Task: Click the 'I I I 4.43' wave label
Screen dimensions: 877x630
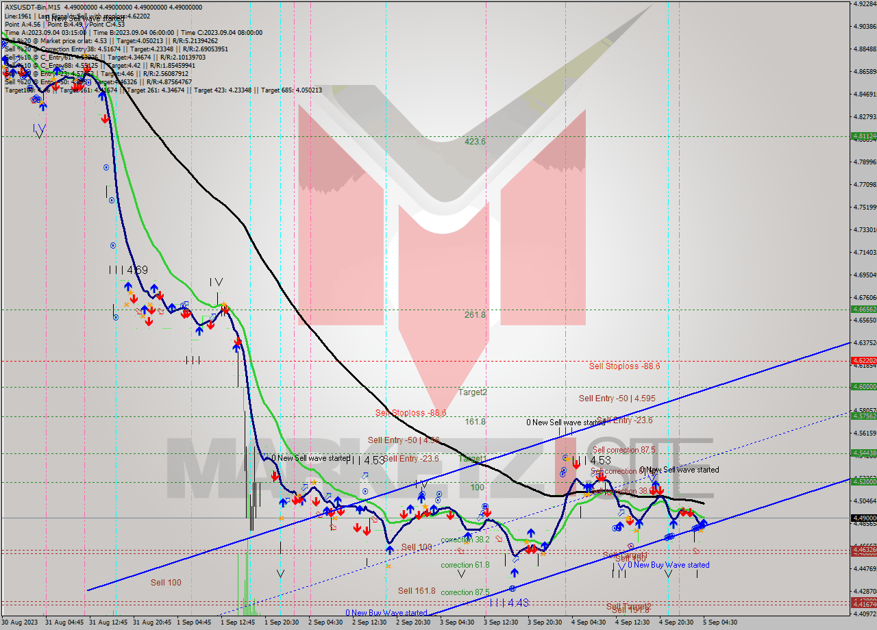Action: click(509, 603)
